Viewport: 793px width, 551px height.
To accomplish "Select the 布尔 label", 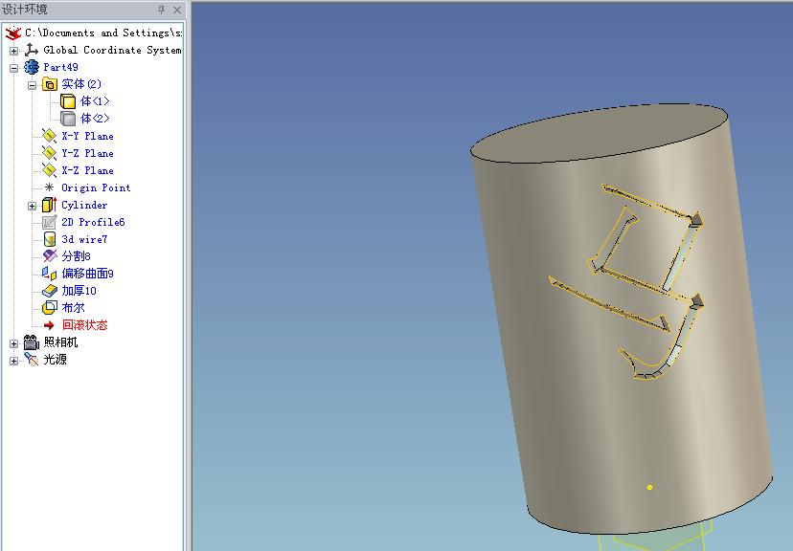I will [x=73, y=307].
